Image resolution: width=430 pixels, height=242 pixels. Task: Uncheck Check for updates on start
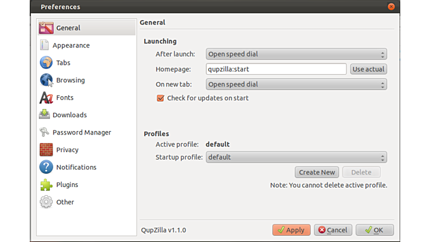pos(161,98)
